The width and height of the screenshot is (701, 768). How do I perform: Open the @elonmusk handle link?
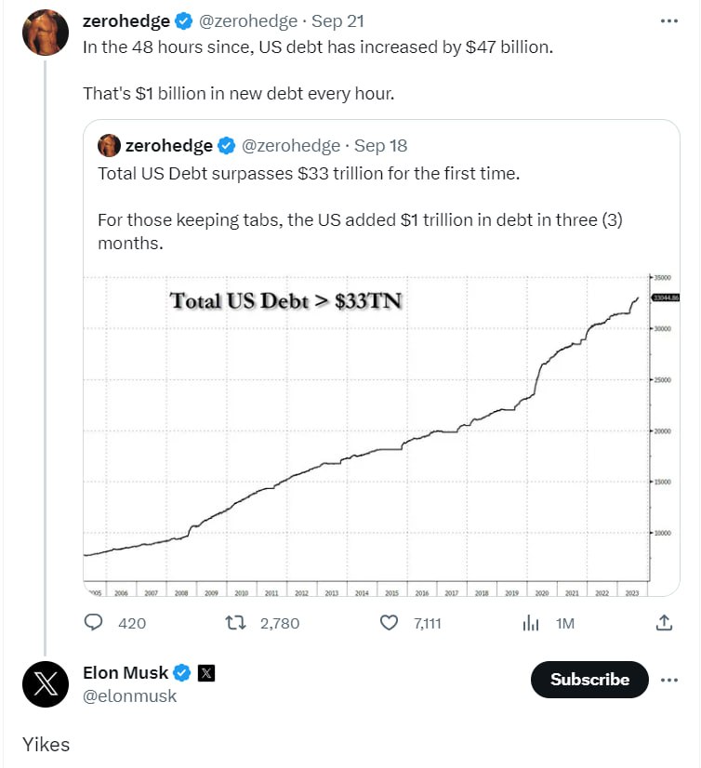point(129,696)
